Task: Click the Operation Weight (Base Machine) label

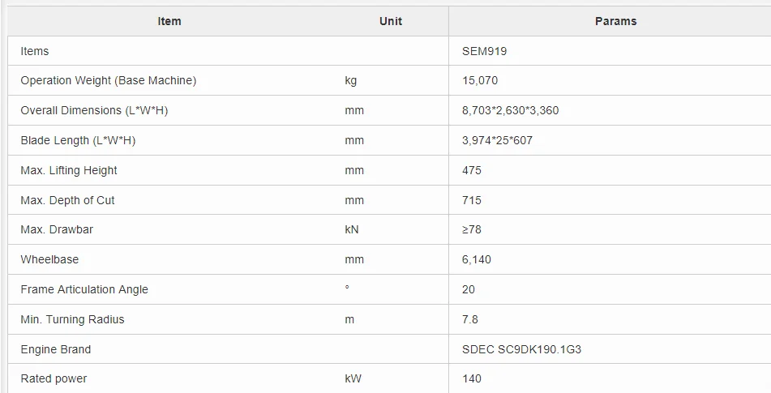Action: coord(109,80)
